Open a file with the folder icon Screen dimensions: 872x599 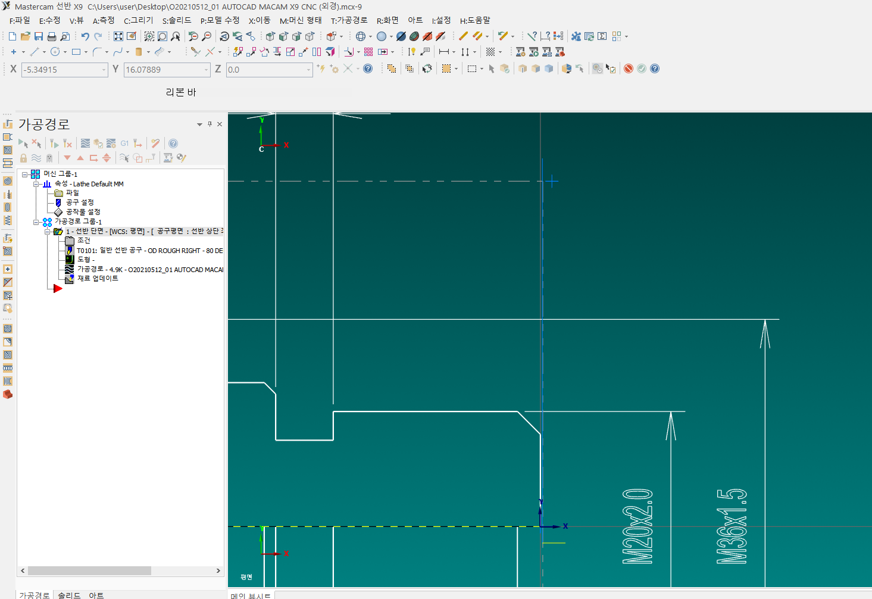26,36
